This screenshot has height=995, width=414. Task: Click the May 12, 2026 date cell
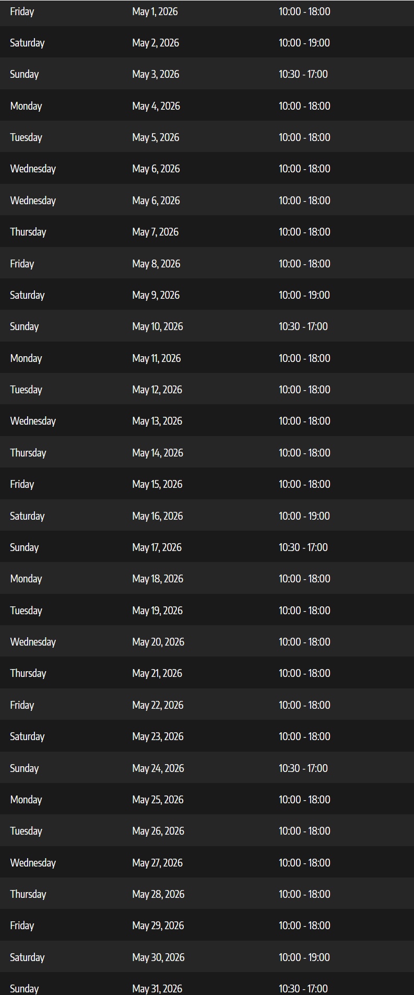pyautogui.click(x=157, y=390)
